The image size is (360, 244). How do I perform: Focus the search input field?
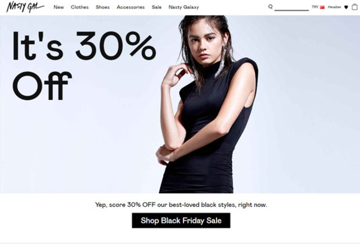coord(291,7)
